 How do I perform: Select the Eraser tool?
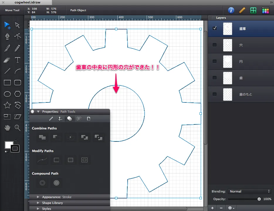tap(7, 60)
